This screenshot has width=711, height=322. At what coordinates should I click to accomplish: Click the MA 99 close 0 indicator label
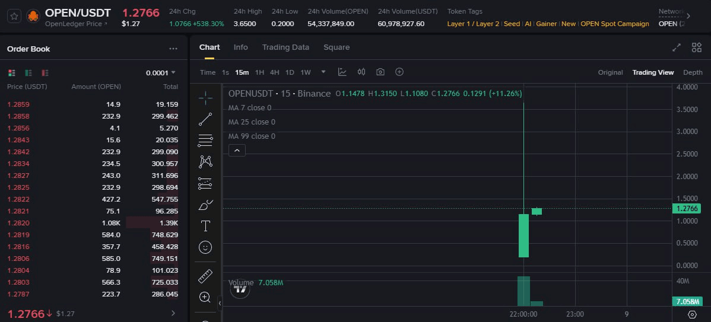click(252, 136)
